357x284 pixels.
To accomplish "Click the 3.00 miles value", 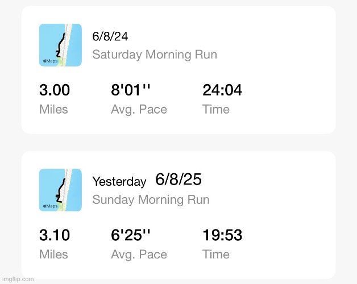I will point(55,90).
